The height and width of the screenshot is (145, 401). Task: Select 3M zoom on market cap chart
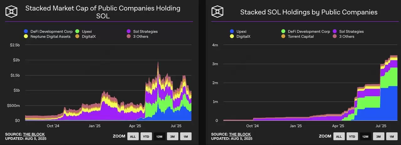pos(172,136)
